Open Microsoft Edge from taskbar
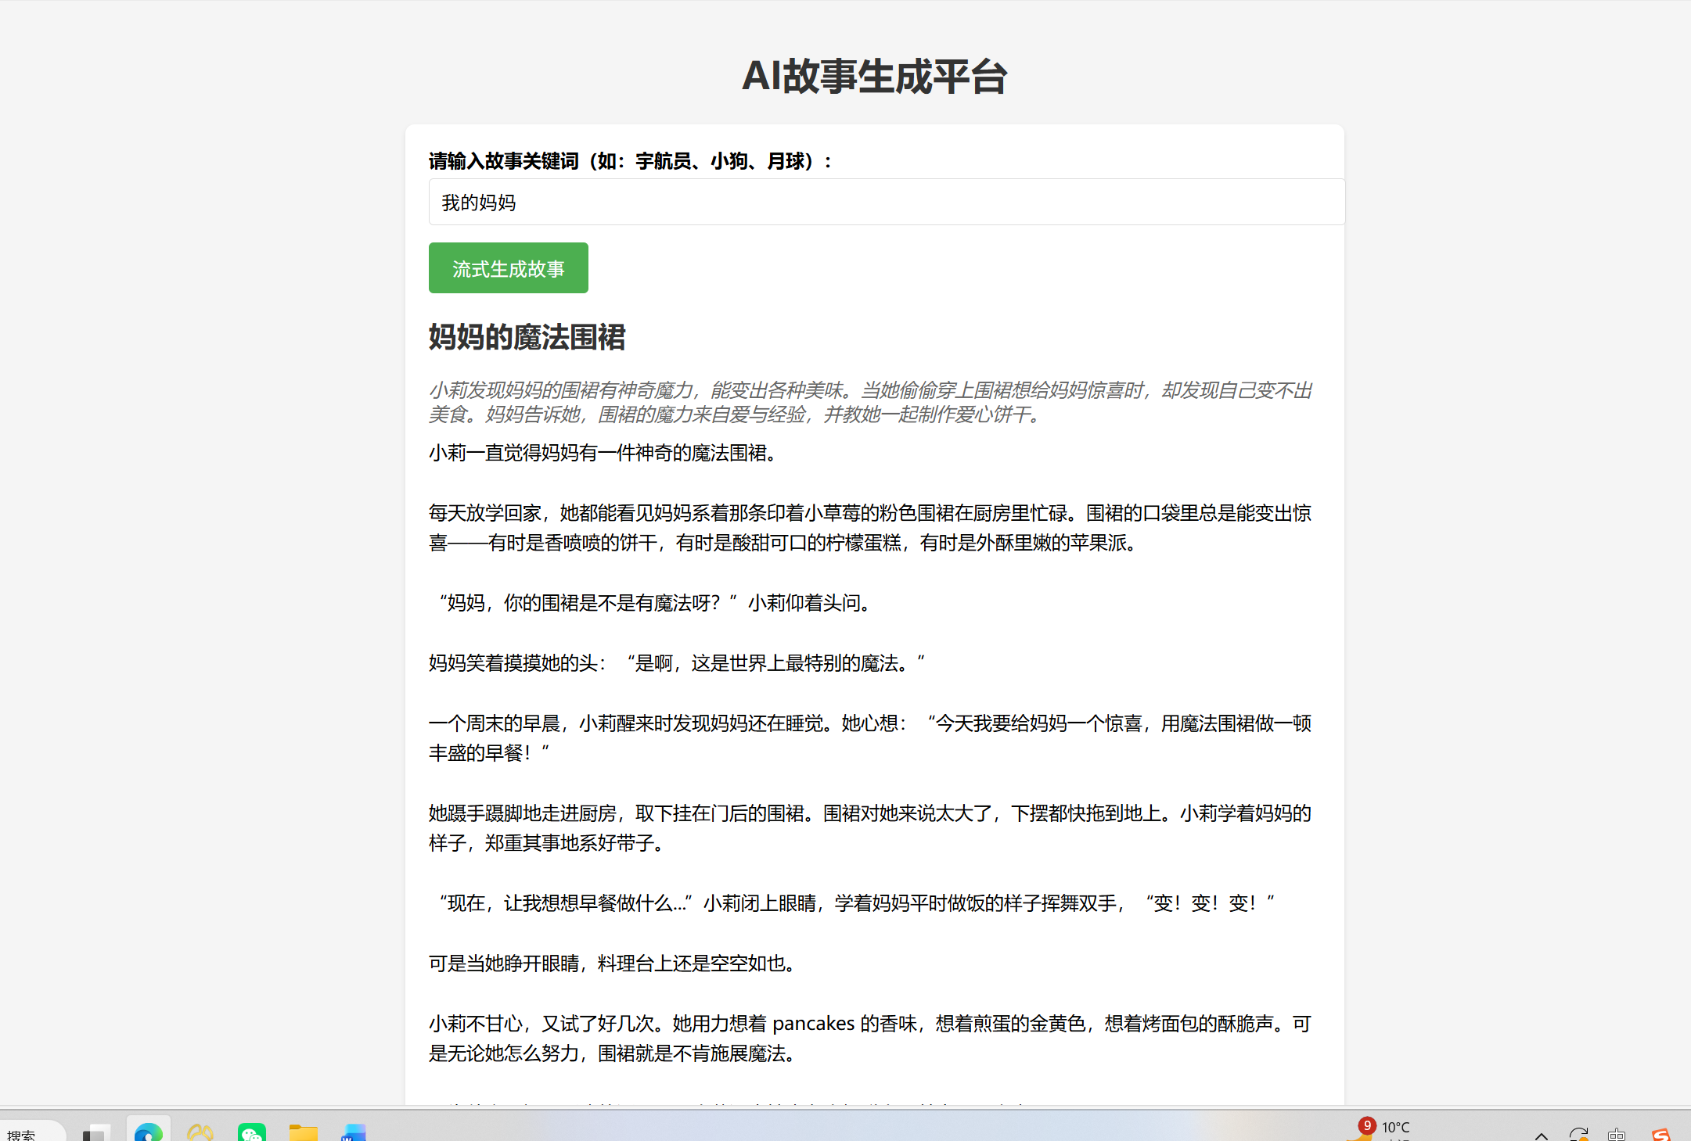 click(x=148, y=1132)
